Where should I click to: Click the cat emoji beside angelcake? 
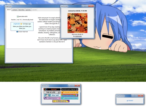[x=21, y=24]
